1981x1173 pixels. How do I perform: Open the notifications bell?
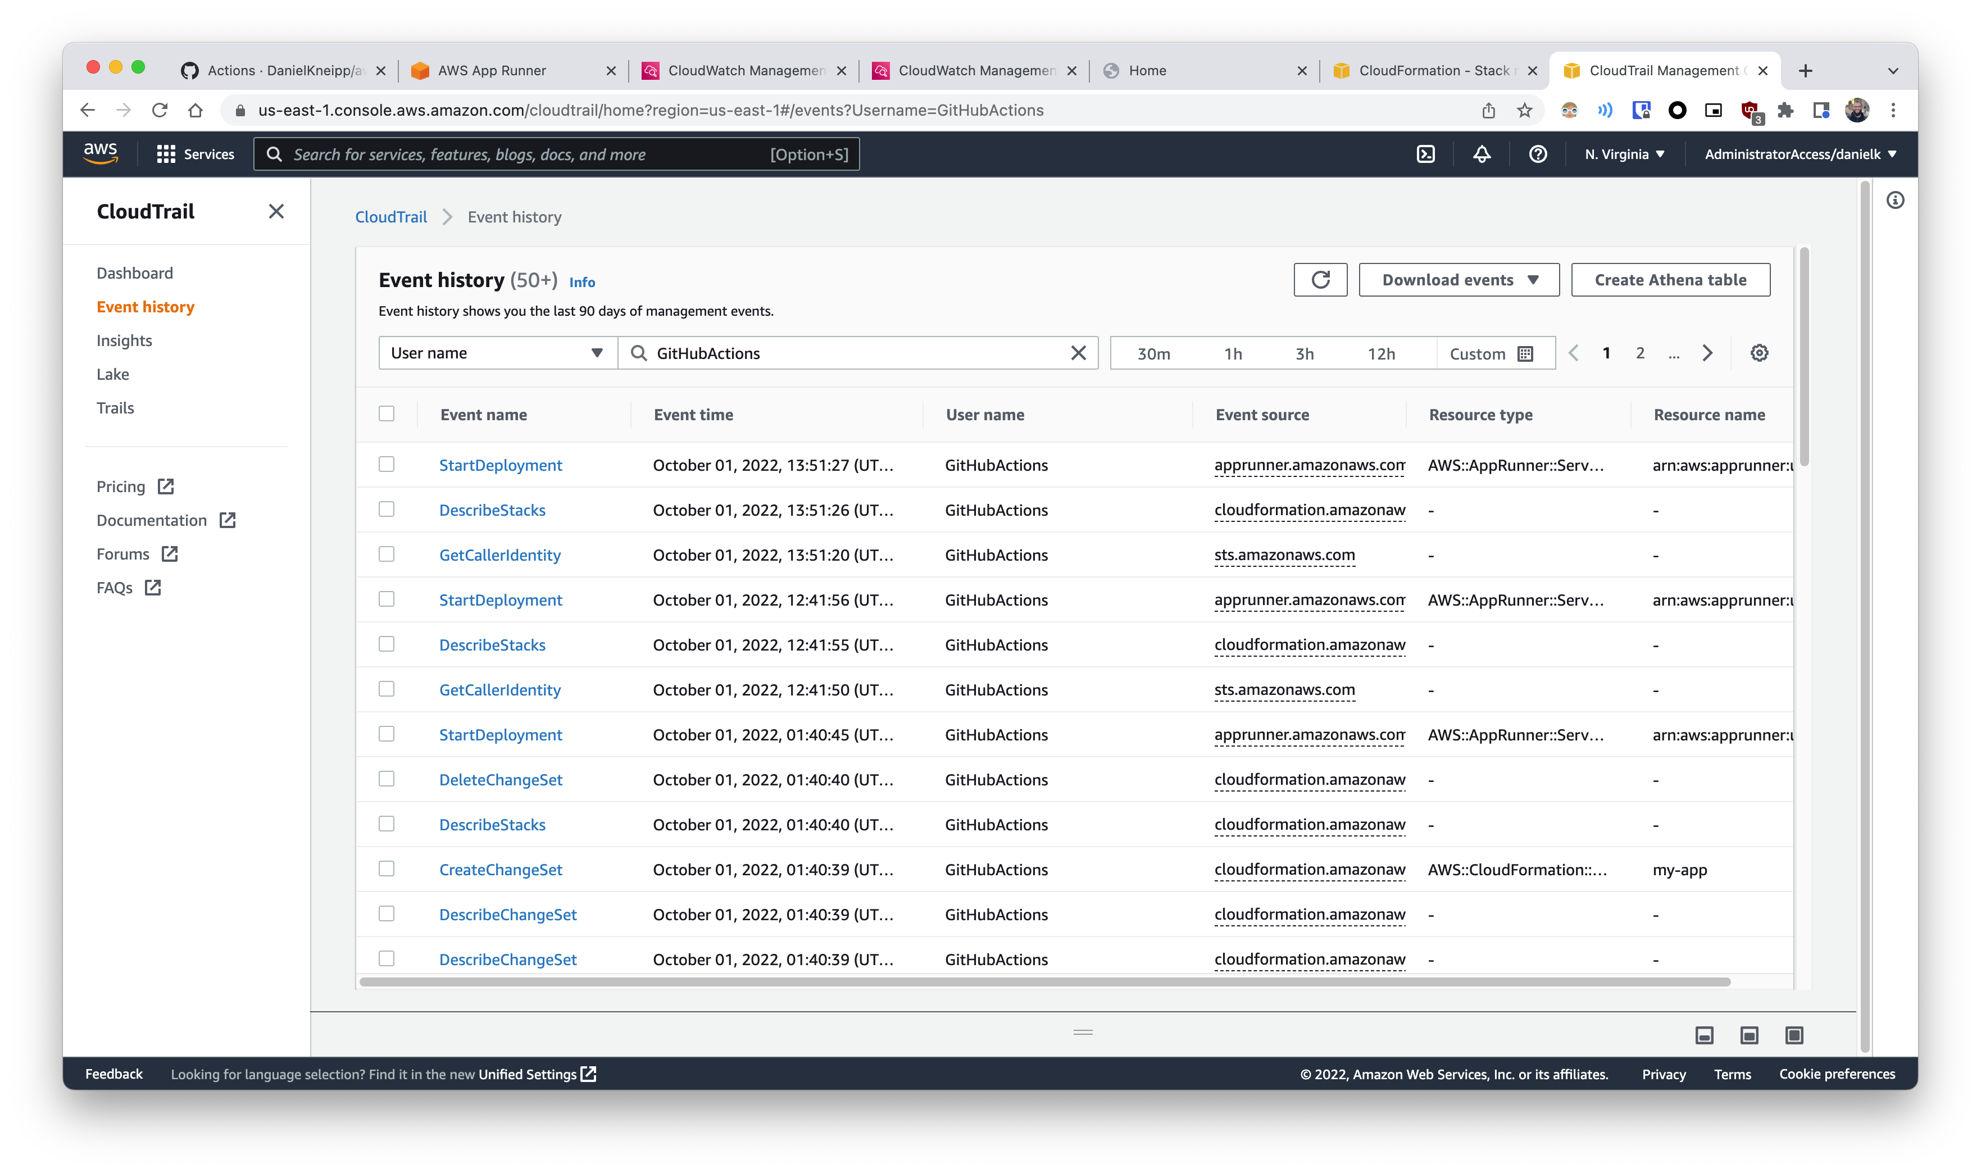1482,154
